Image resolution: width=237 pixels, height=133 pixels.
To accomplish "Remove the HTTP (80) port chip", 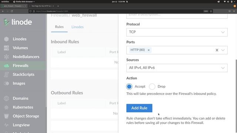I will pyautogui.click(x=148, y=50).
